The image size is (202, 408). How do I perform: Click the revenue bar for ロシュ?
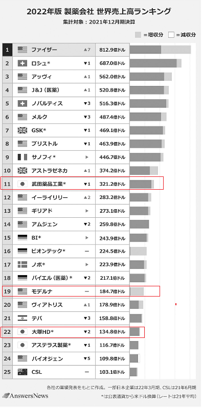tap(155, 63)
